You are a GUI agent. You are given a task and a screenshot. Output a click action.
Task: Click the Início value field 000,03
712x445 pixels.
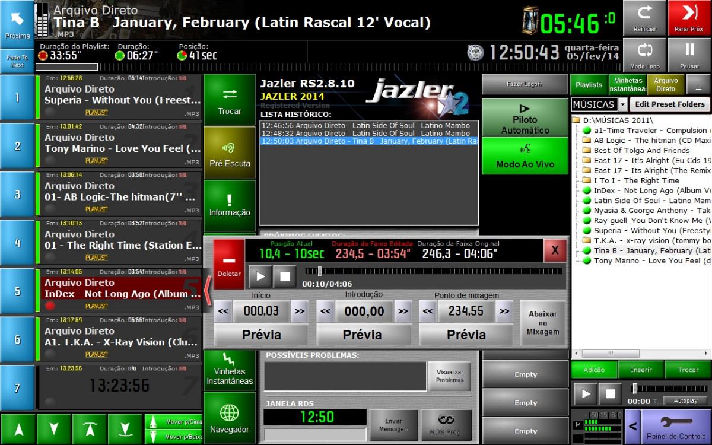pyautogui.click(x=261, y=311)
